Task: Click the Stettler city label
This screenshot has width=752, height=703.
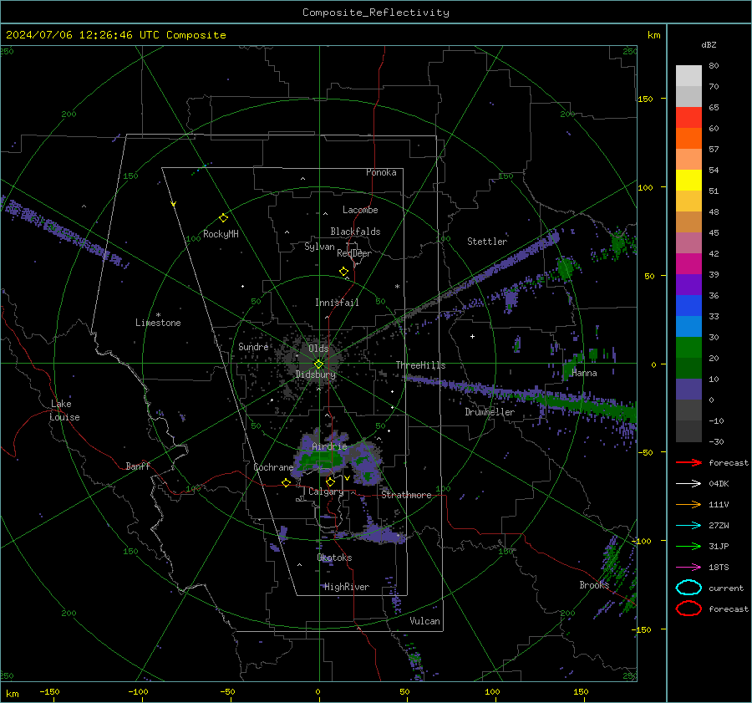Action: [487, 242]
